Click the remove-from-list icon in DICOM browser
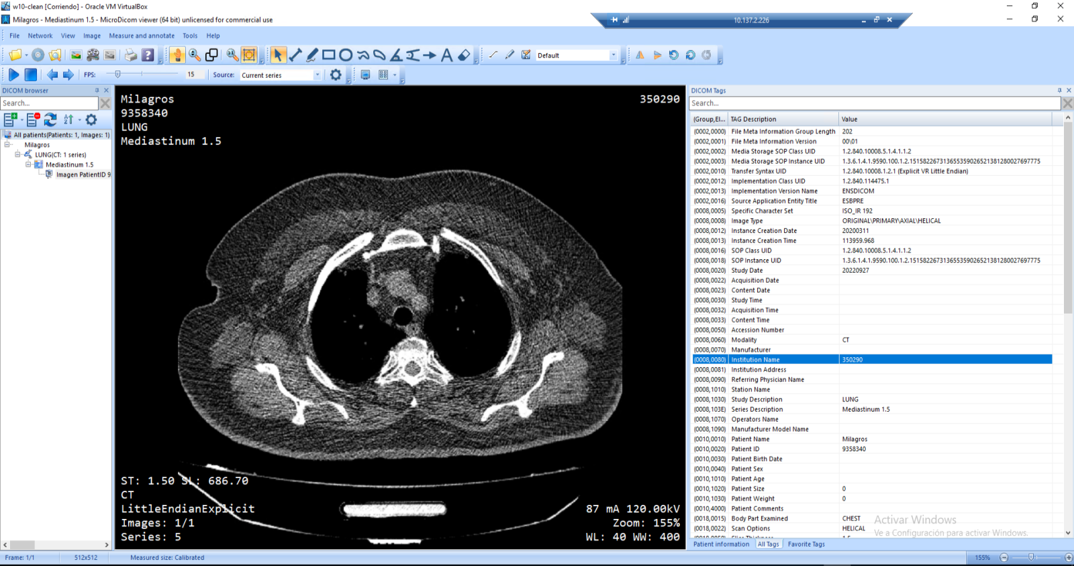This screenshot has height=566, width=1074. (x=33, y=120)
